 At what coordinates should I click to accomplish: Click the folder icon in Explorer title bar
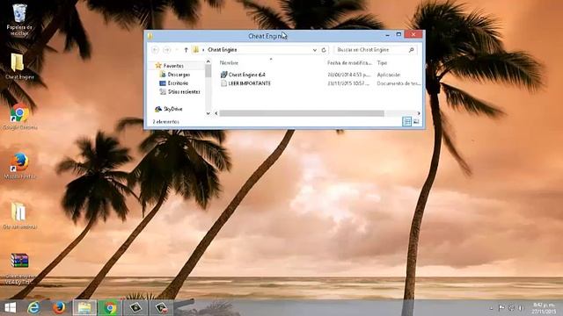pos(150,35)
